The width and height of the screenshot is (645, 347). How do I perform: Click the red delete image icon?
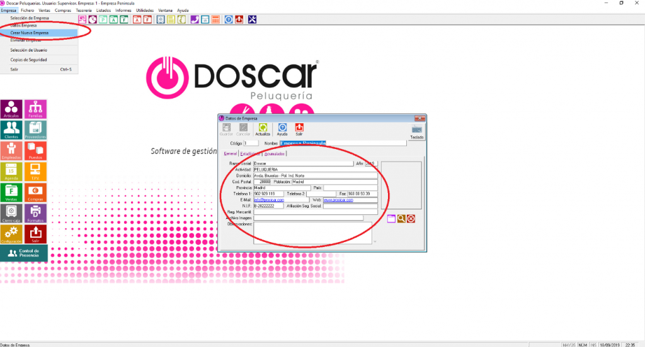(x=411, y=219)
